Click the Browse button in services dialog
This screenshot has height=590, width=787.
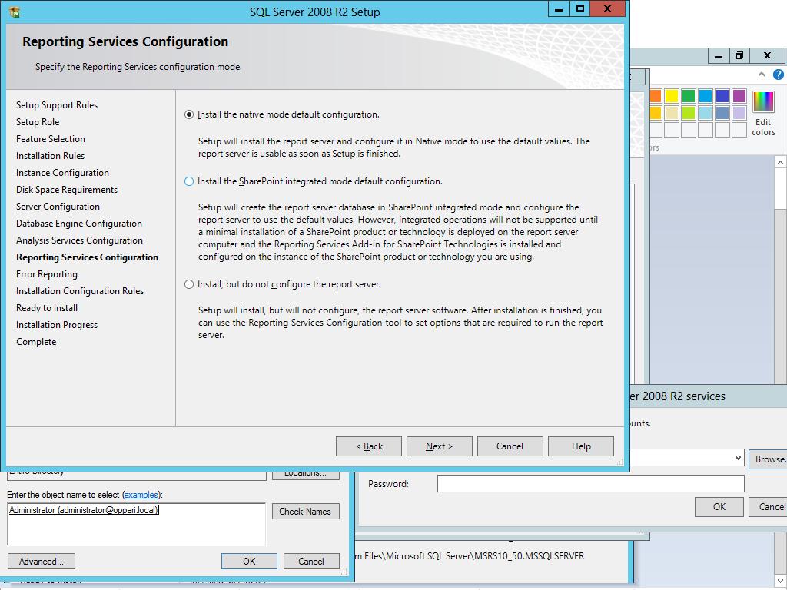(x=769, y=459)
